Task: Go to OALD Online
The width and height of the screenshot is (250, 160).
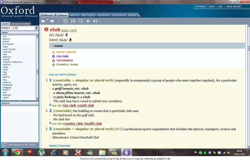Action: point(234,6)
